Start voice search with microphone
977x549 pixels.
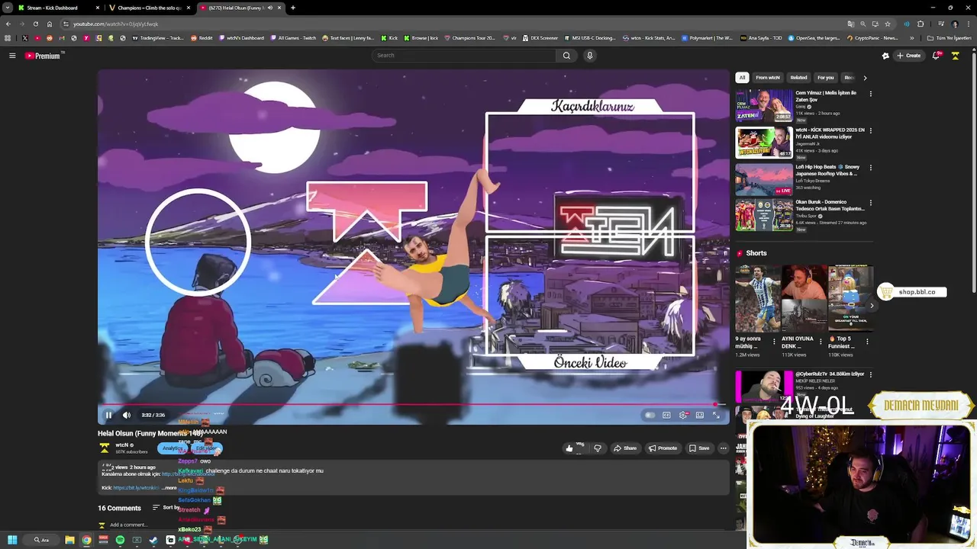(589, 56)
